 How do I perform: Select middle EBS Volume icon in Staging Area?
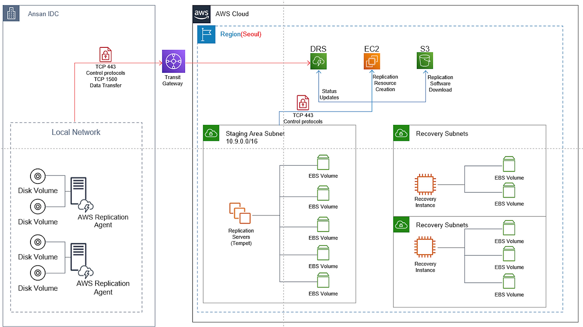(323, 225)
